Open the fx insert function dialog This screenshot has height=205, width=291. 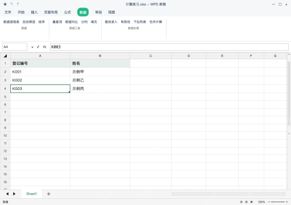click(44, 47)
